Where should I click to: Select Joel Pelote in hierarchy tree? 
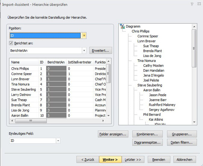coord(151,80)
